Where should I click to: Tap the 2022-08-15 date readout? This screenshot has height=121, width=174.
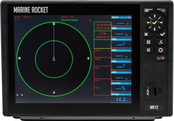[x=103, y=37]
